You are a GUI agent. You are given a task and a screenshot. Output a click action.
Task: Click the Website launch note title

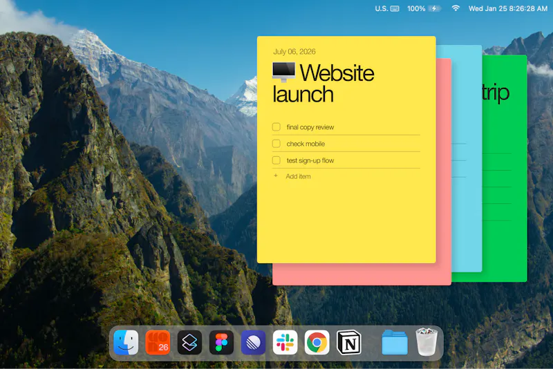(x=323, y=84)
